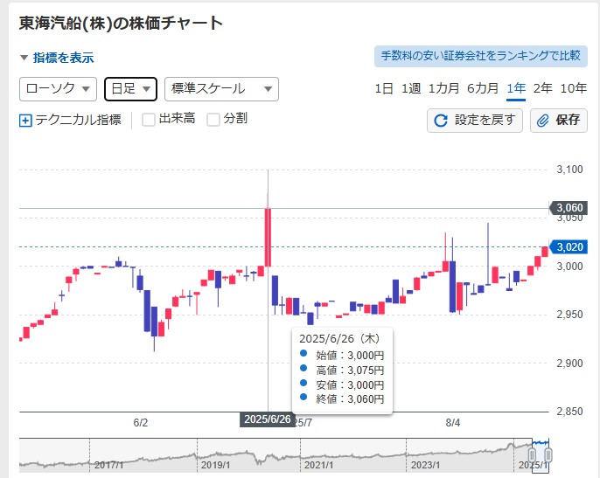Viewport: 600px width, 478px height.
Task: Click the 6/2 x-axis date label
Action: tap(141, 423)
